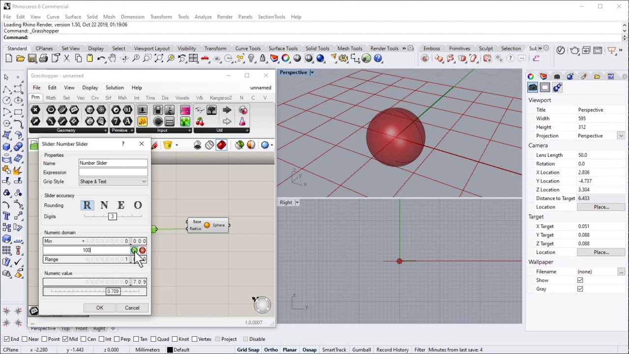Select the Pan hand tool
This screenshot has width=629, height=354.
[113, 59]
